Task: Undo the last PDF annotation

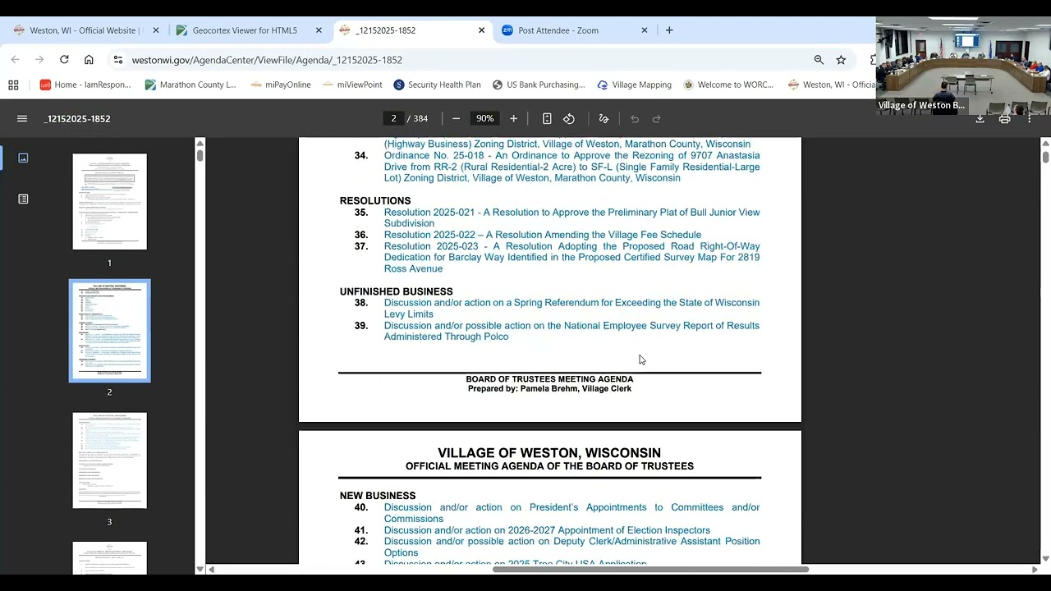Action: (x=635, y=119)
